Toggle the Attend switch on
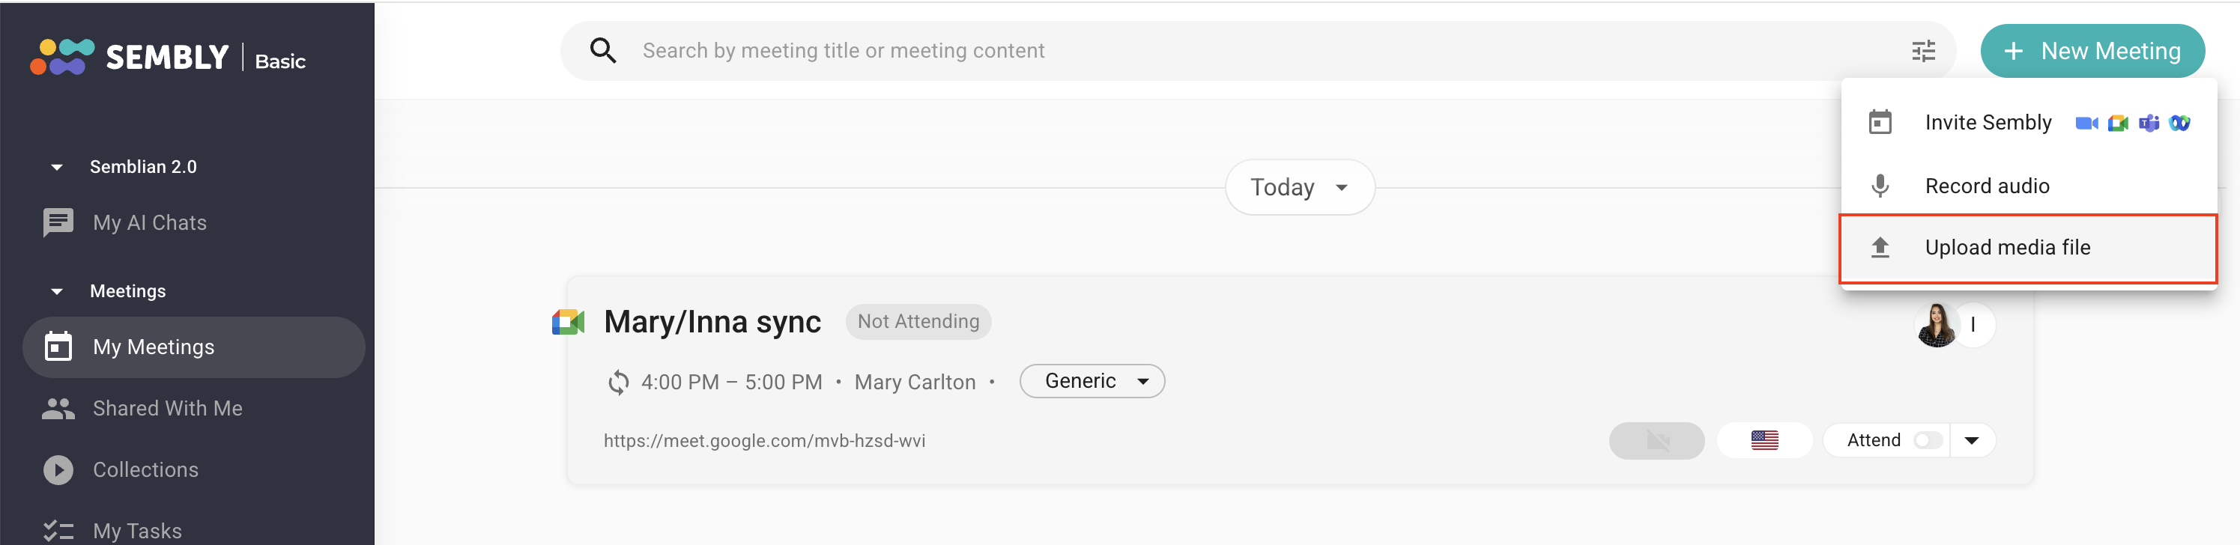This screenshot has width=2240, height=545. point(1927,441)
